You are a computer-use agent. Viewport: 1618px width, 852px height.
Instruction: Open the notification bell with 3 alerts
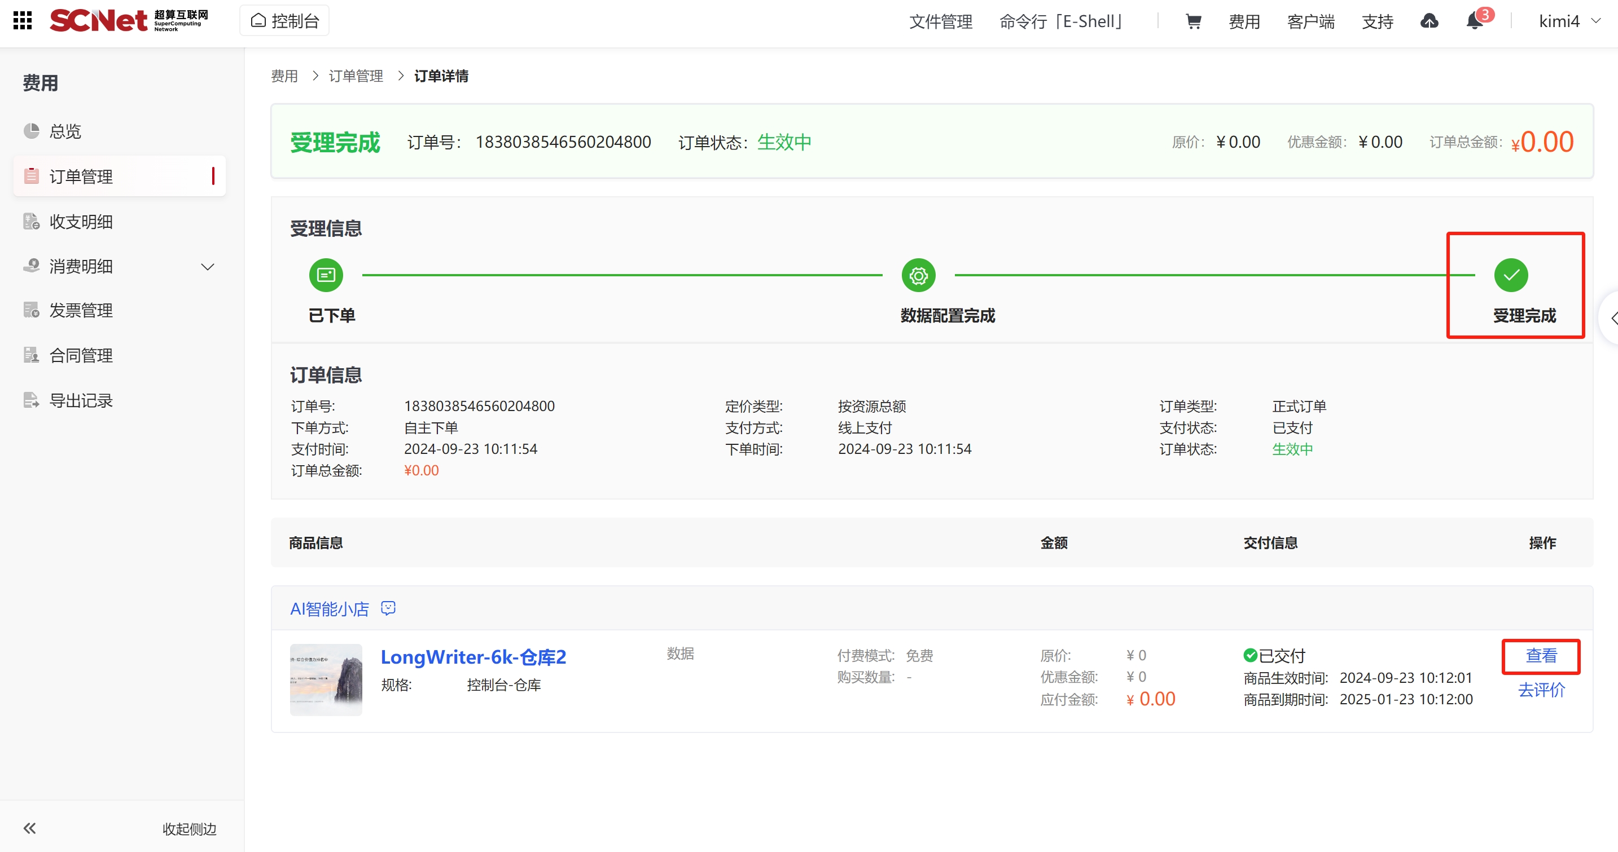tap(1474, 21)
